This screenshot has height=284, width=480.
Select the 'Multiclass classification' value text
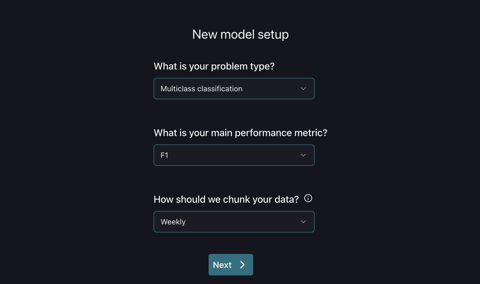201,89
